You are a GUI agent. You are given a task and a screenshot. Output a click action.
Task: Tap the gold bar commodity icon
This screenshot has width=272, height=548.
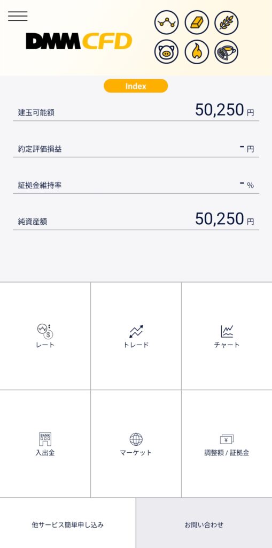(197, 22)
